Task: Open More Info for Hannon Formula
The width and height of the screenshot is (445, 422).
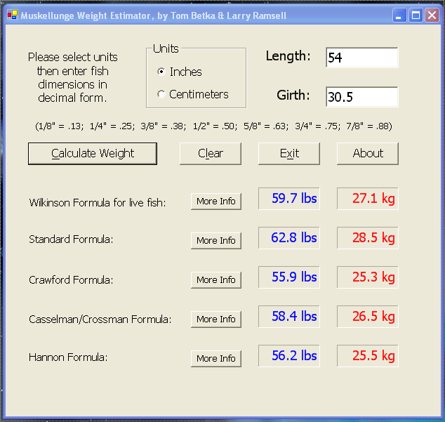Action: coord(216,359)
